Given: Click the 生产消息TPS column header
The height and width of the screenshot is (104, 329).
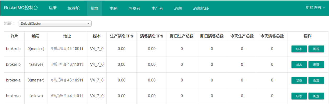Looking at the screenshot, I should click(121, 36).
